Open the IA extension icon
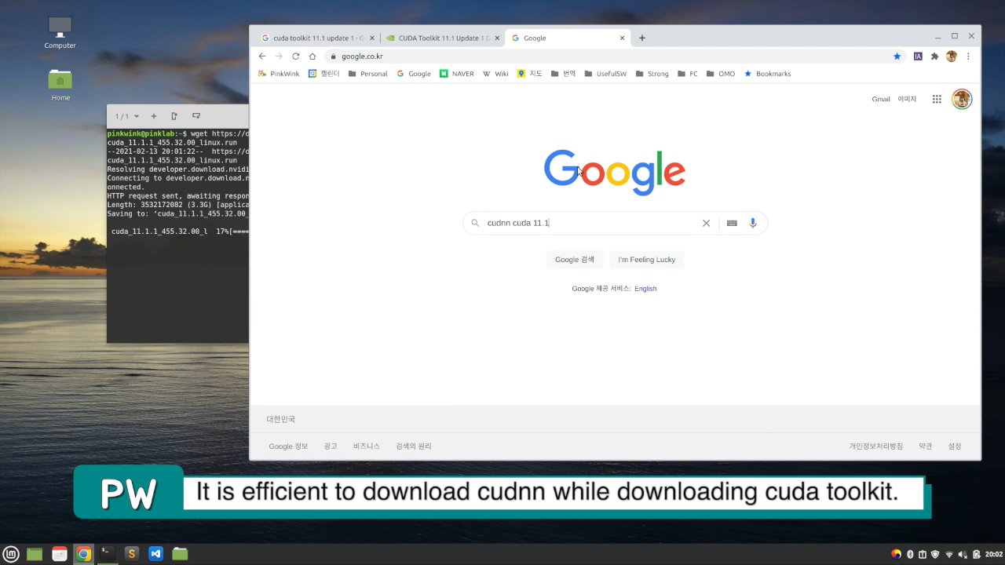1005x565 pixels. tap(918, 56)
